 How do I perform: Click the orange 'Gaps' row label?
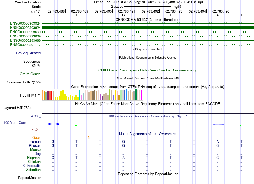36,138
